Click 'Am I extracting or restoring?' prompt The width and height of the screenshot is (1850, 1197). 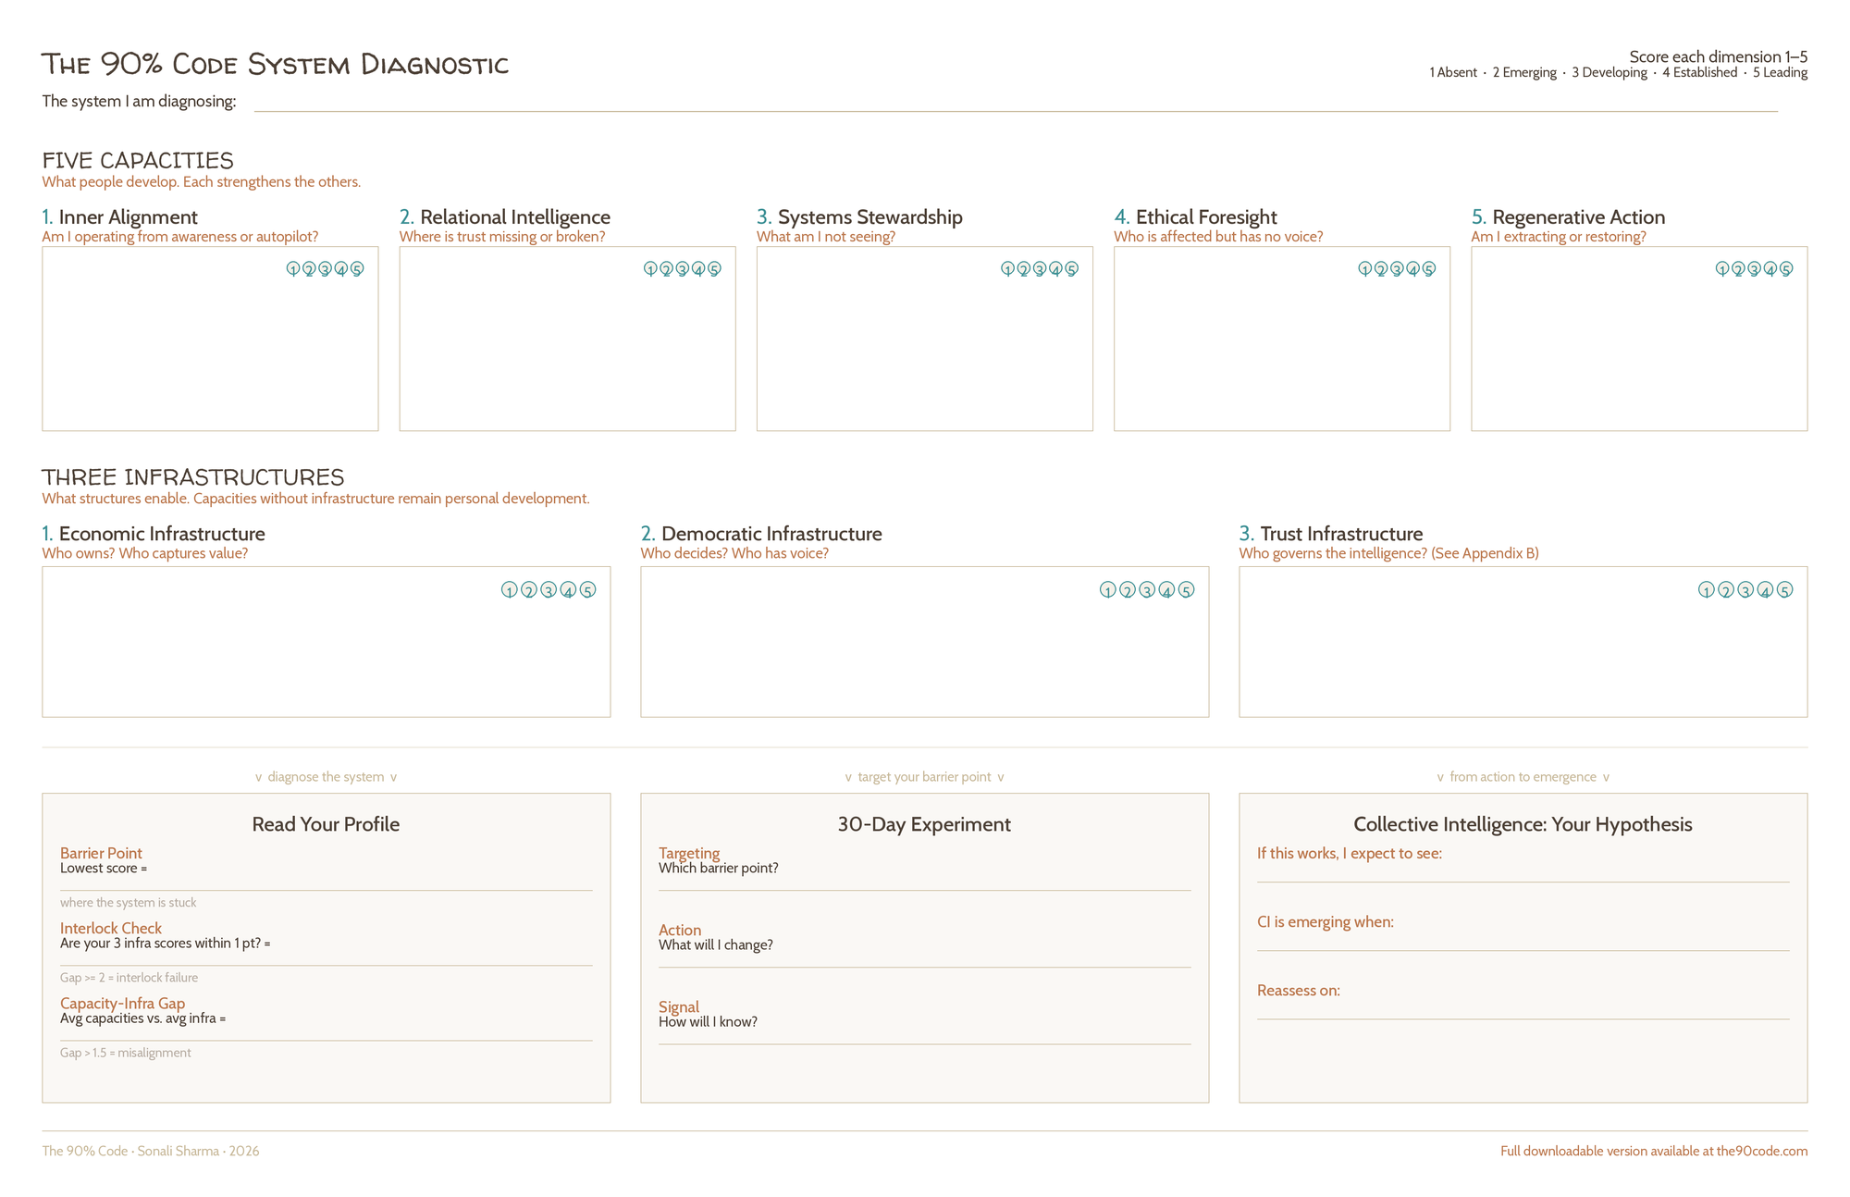[1559, 237]
